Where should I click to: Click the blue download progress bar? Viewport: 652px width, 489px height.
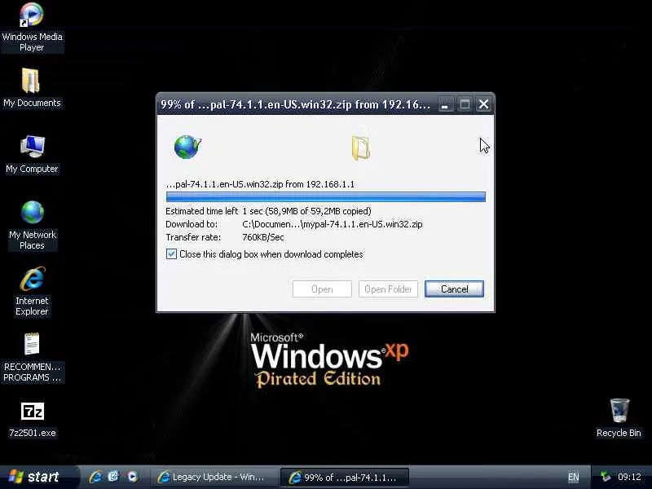(325, 196)
